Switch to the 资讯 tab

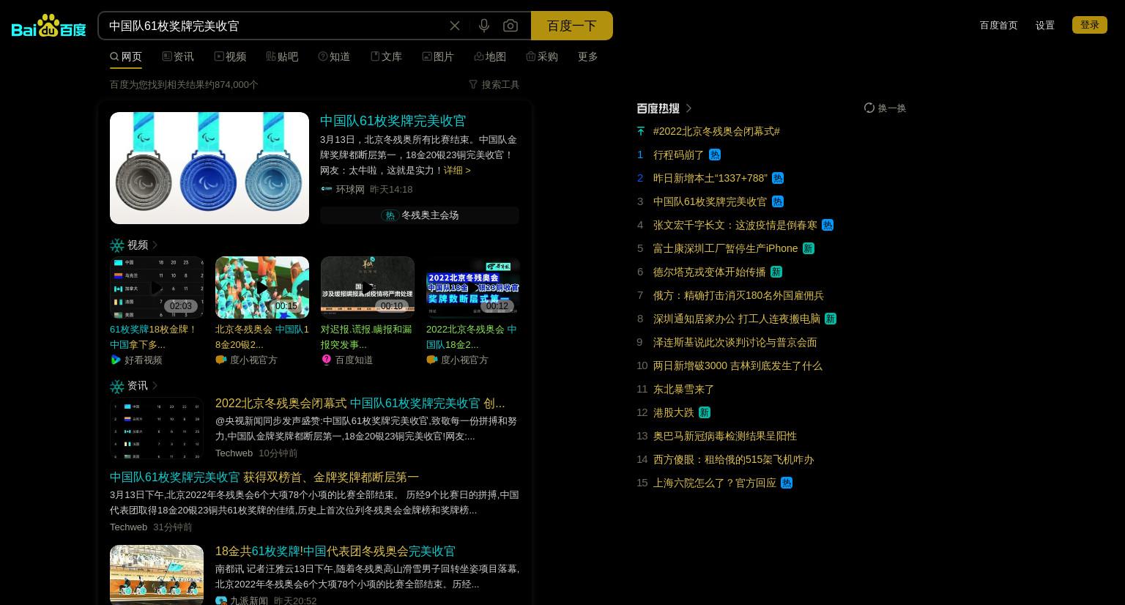(178, 56)
